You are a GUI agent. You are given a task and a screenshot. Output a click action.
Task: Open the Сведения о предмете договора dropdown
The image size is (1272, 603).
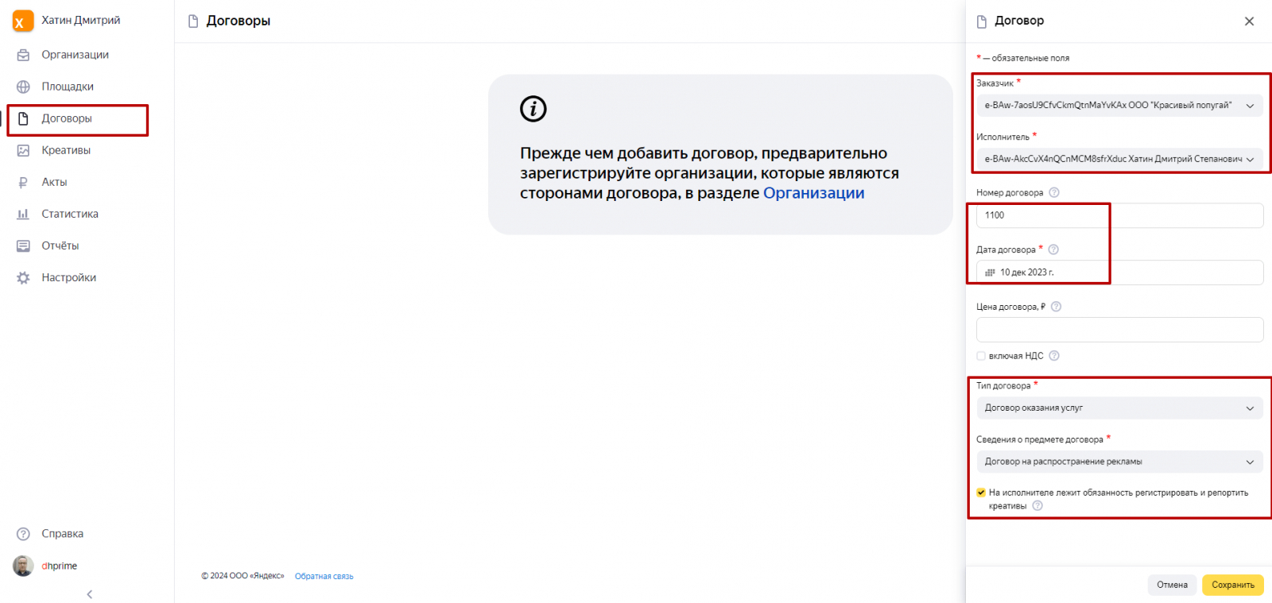point(1119,462)
